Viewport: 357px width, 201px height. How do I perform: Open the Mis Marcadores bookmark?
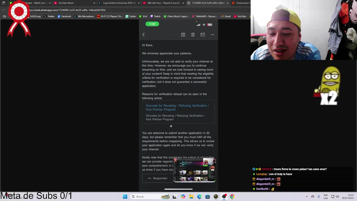[84, 16]
